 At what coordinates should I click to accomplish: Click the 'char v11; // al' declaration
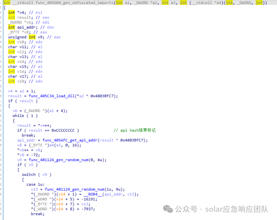pyautogui.click(x=25, y=47)
